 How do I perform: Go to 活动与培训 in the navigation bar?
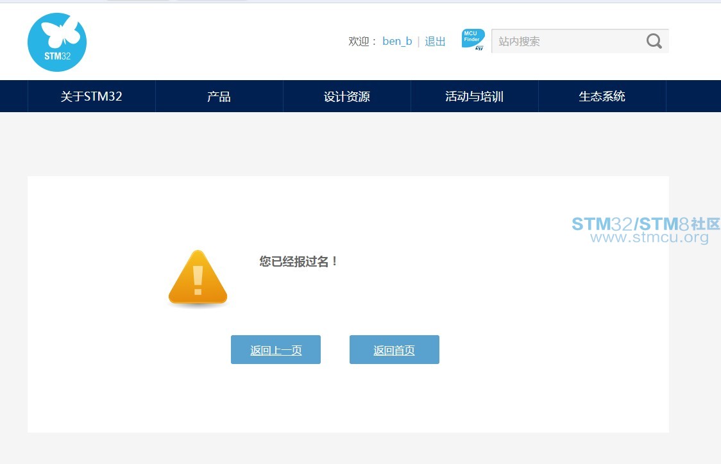(x=474, y=96)
